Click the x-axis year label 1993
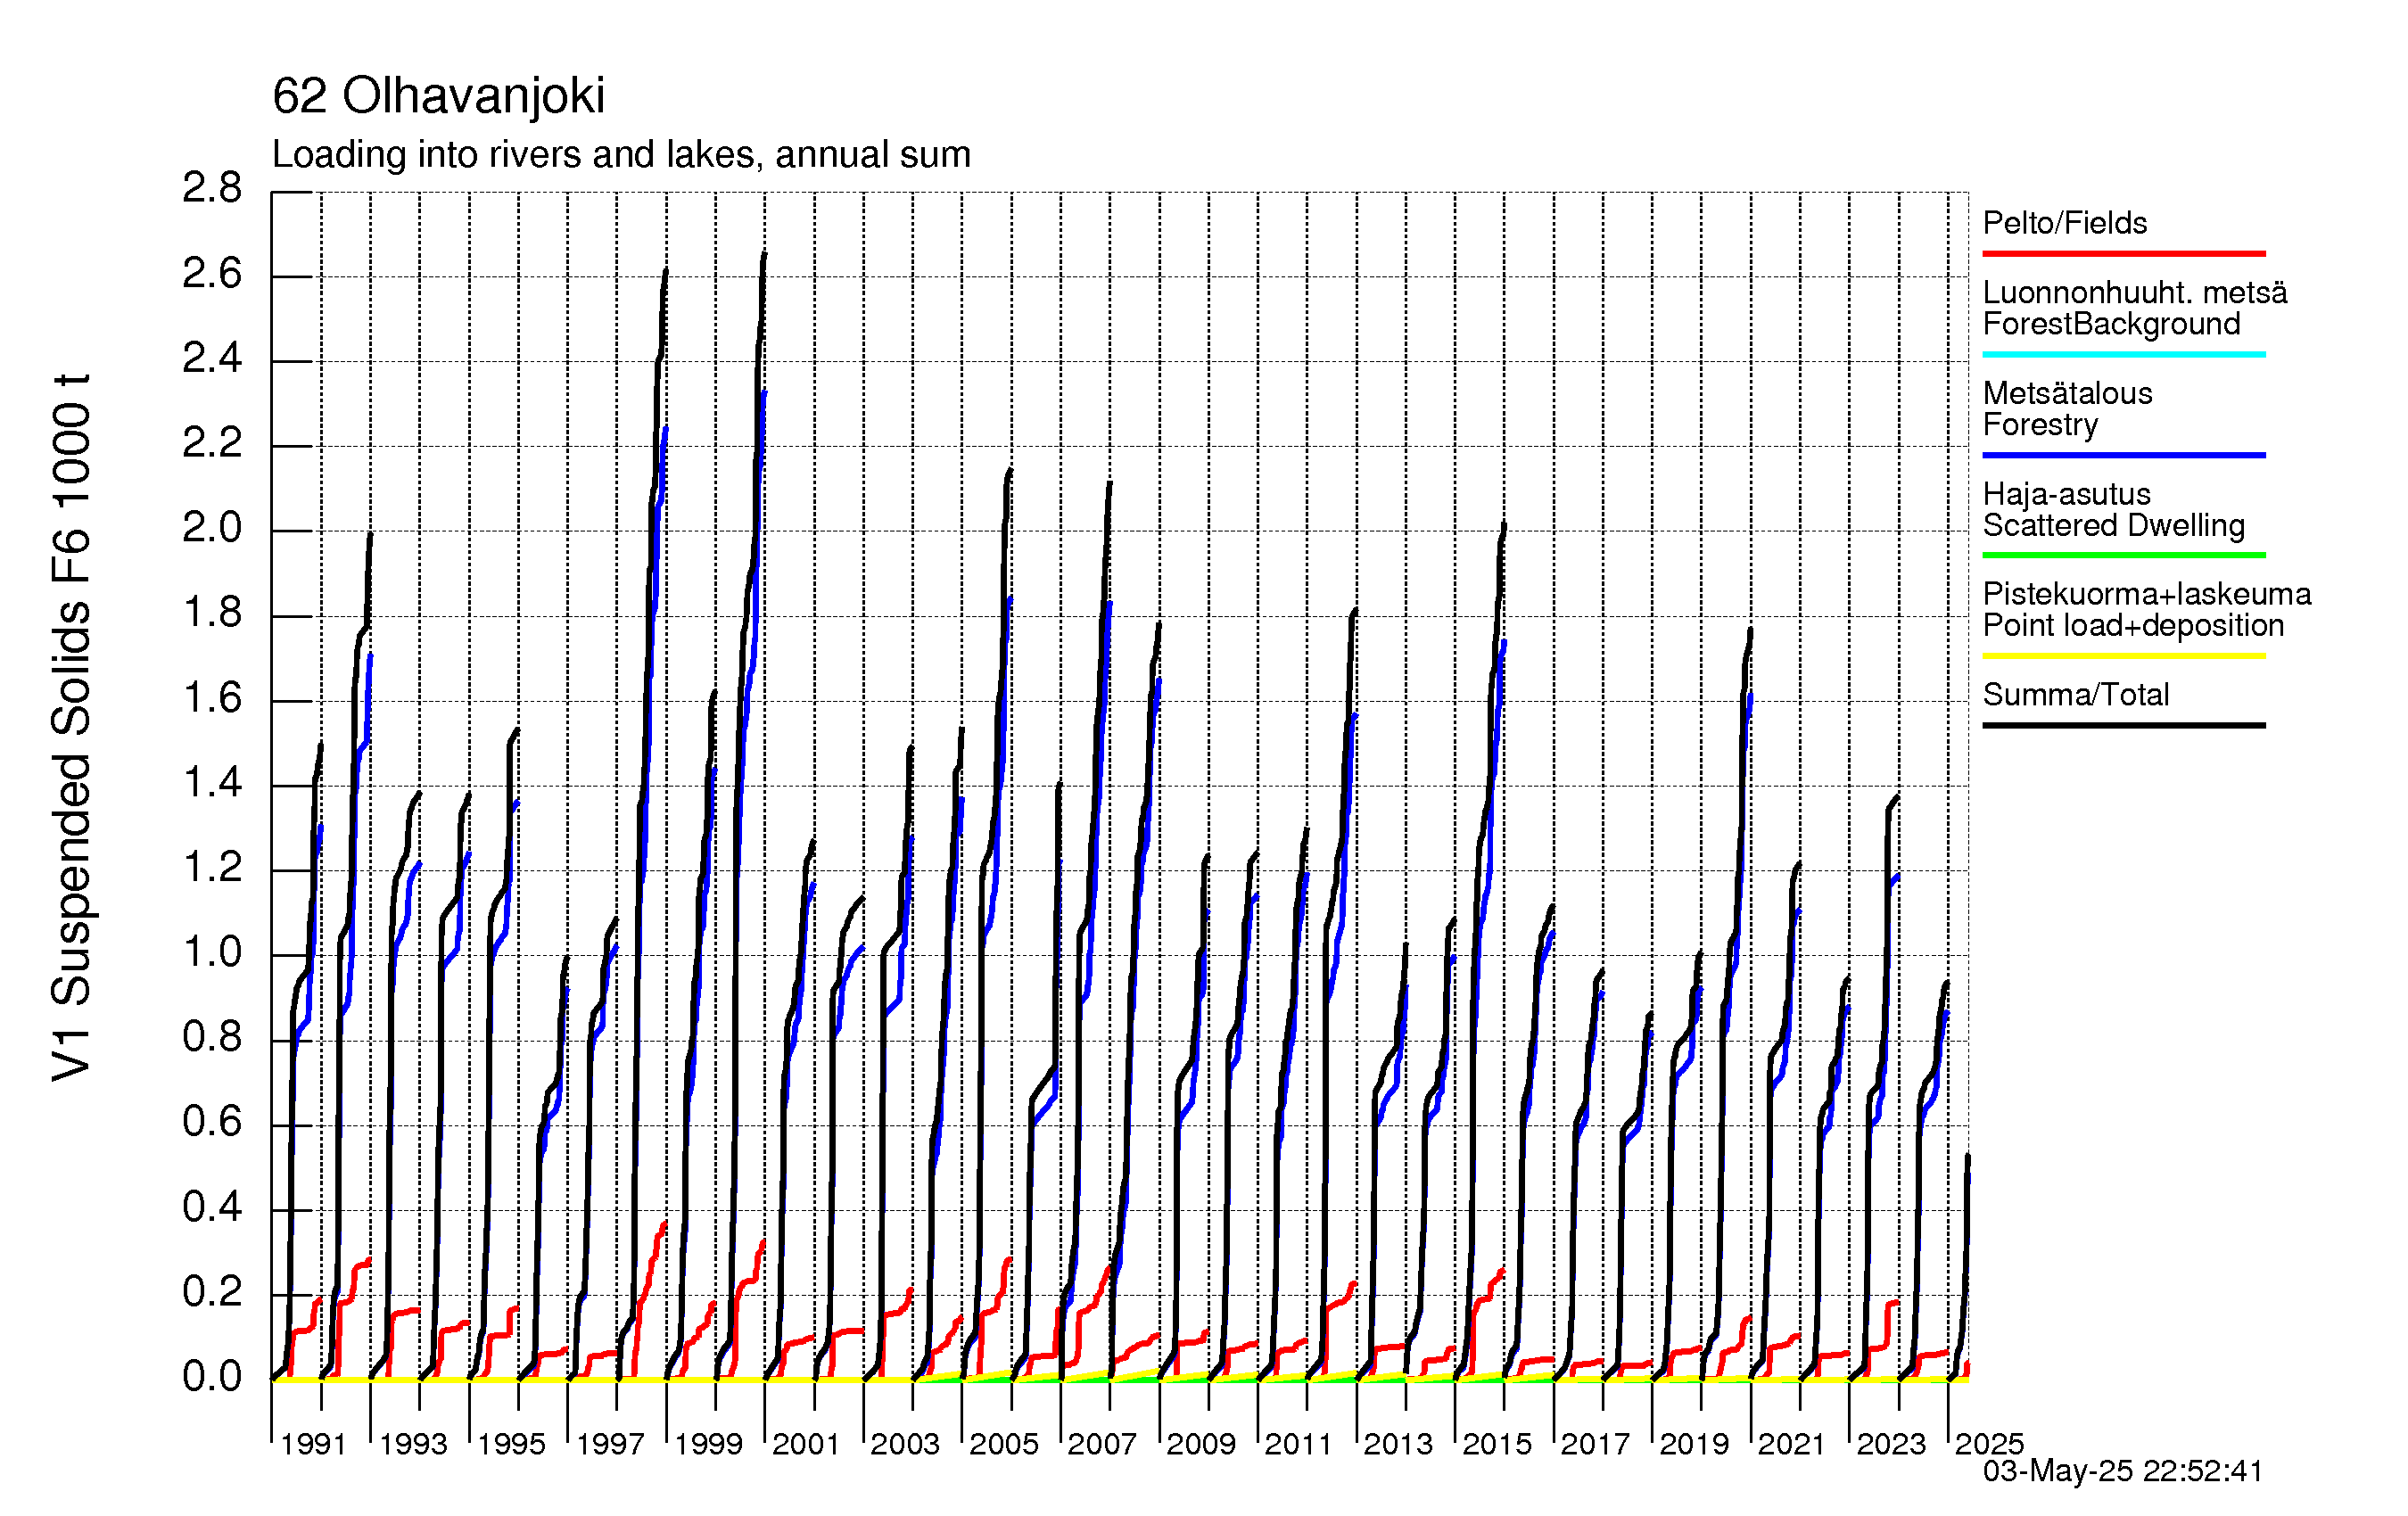Viewport: 2408px width, 1516px height. [x=413, y=1444]
